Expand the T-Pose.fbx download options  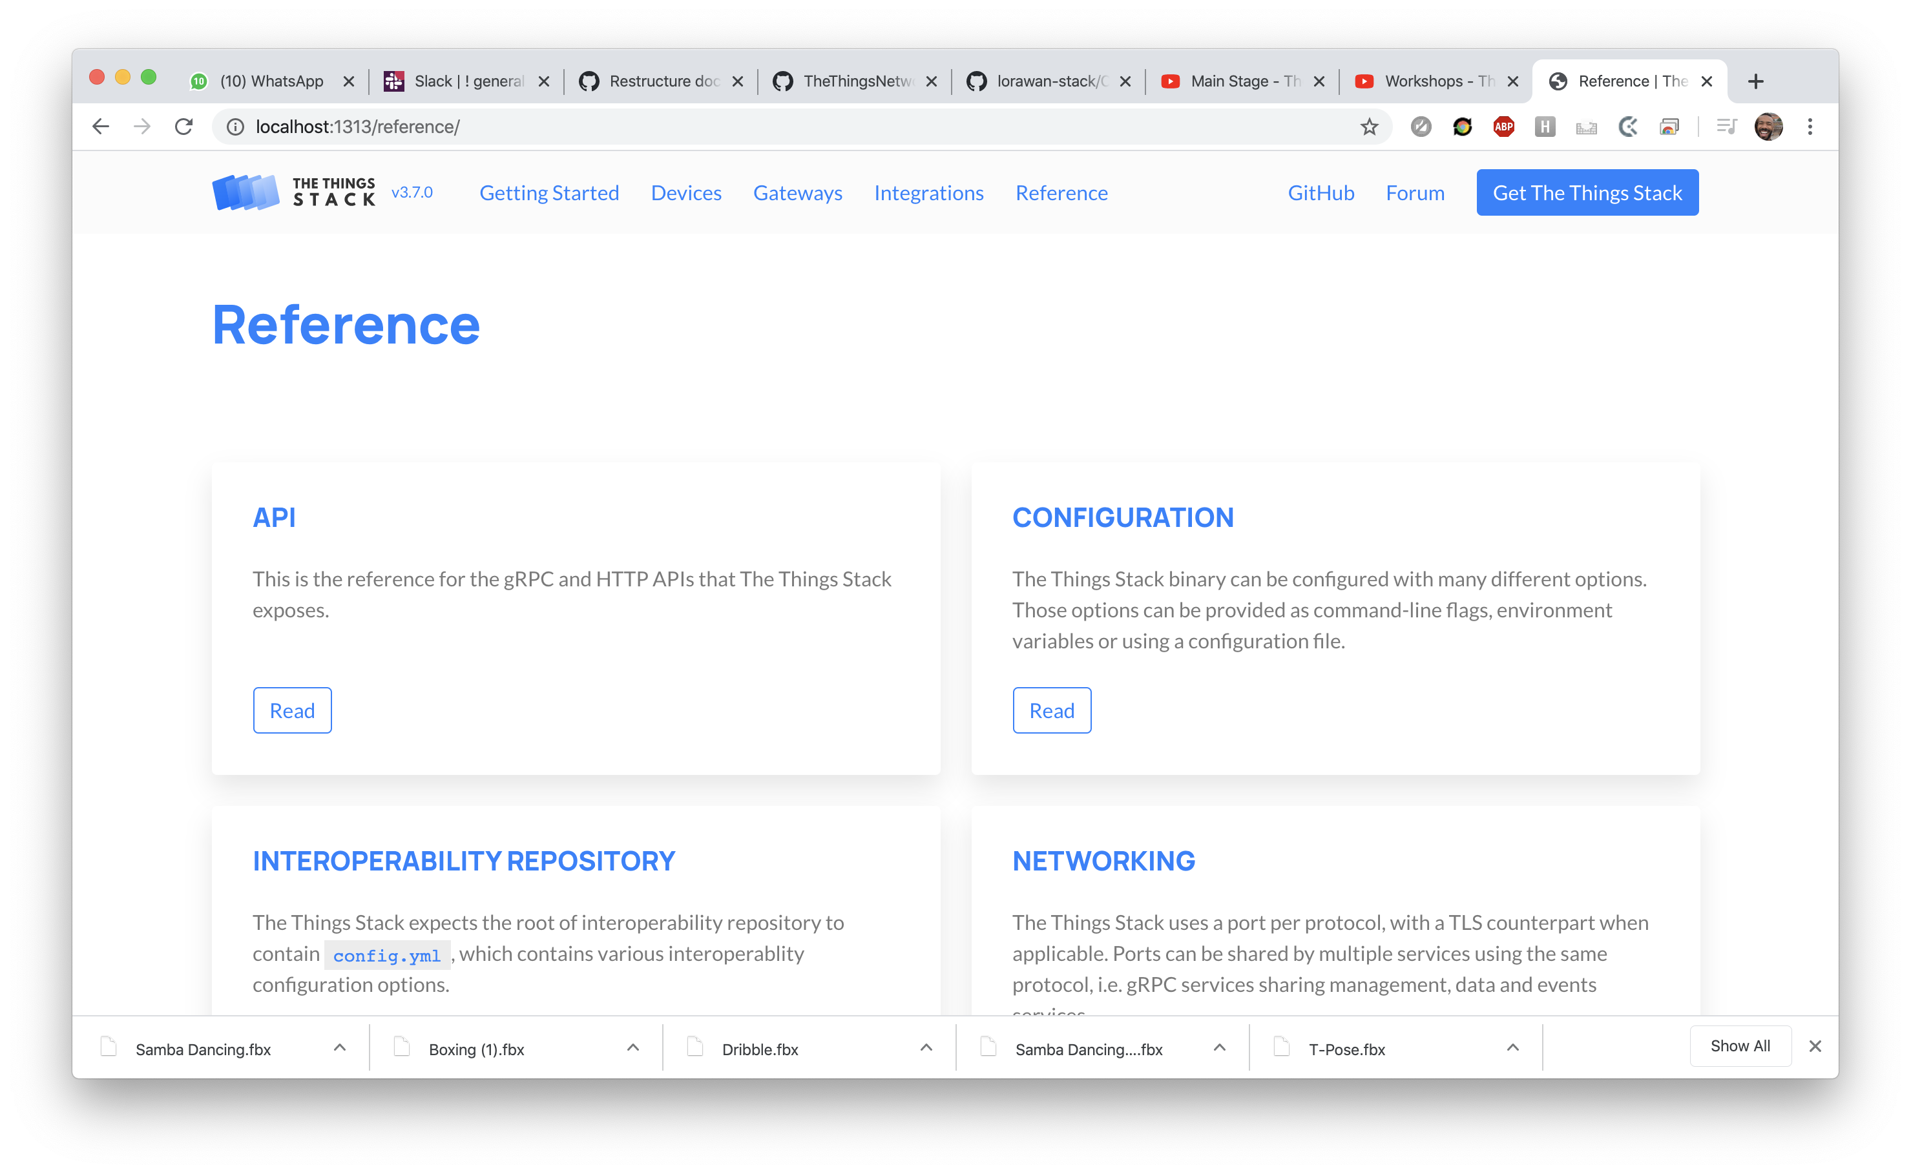tap(1512, 1047)
